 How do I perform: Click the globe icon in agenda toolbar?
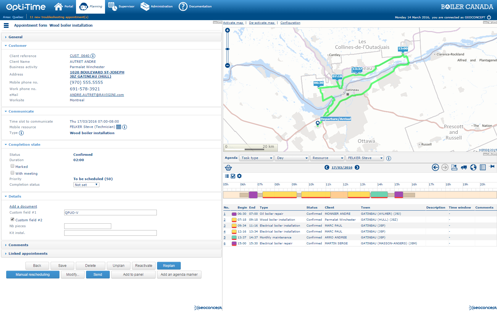tap(473, 168)
